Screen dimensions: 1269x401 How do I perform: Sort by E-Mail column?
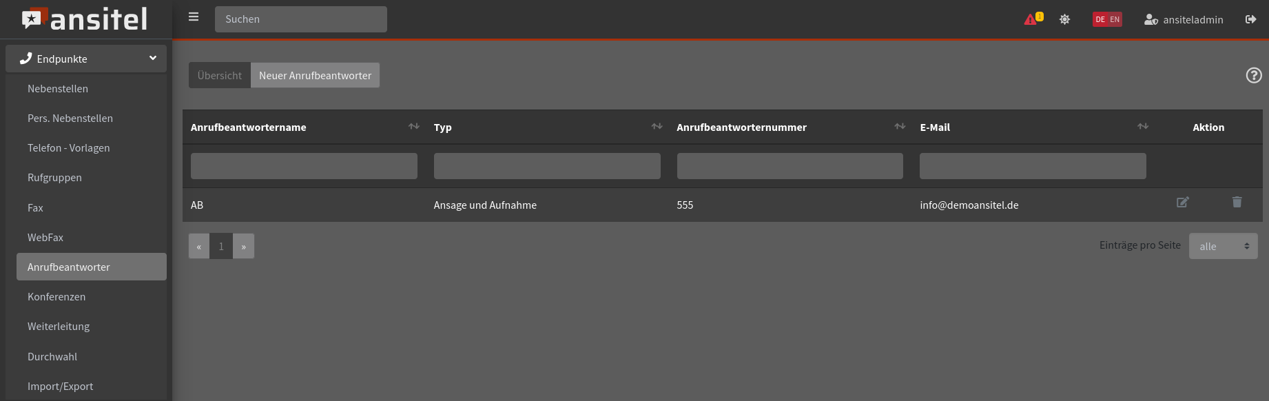(1142, 127)
